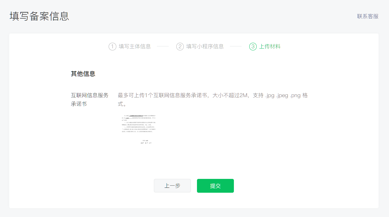Click the signature date area in thumbnail
Screen dimensions: 389x217
pos(146,143)
